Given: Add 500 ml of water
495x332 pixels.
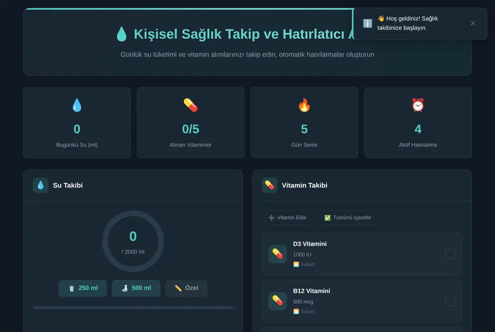Looking at the screenshot, I should pos(136,288).
